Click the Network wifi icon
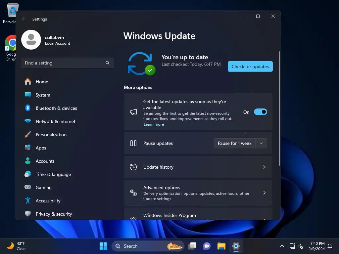339x254 pixels. pos(28,121)
